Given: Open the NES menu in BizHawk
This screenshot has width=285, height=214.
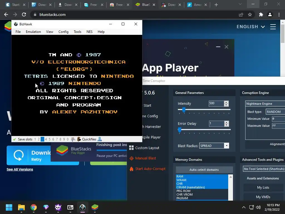Looking at the screenshot, I should (89, 32).
